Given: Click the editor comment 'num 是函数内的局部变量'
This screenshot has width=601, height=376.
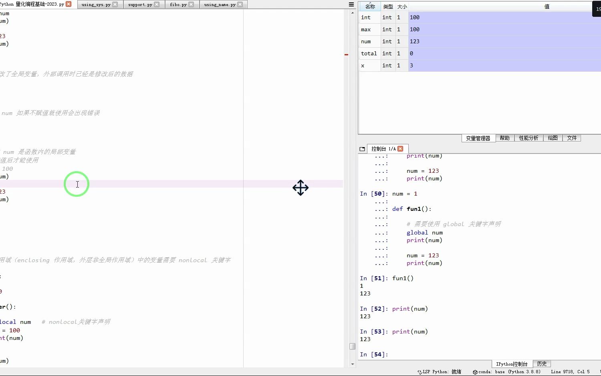Looking at the screenshot, I should point(39,152).
